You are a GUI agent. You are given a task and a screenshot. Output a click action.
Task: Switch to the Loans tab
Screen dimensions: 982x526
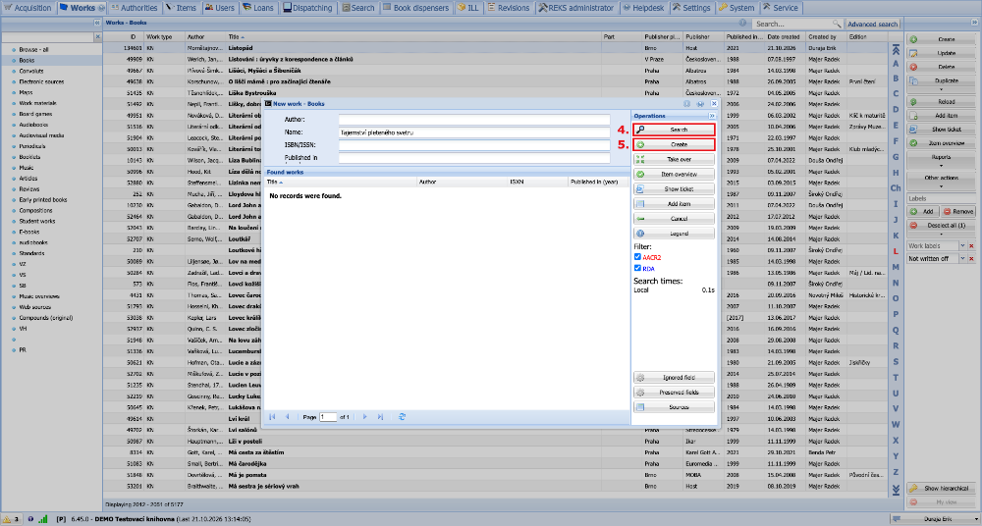click(x=256, y=8)
